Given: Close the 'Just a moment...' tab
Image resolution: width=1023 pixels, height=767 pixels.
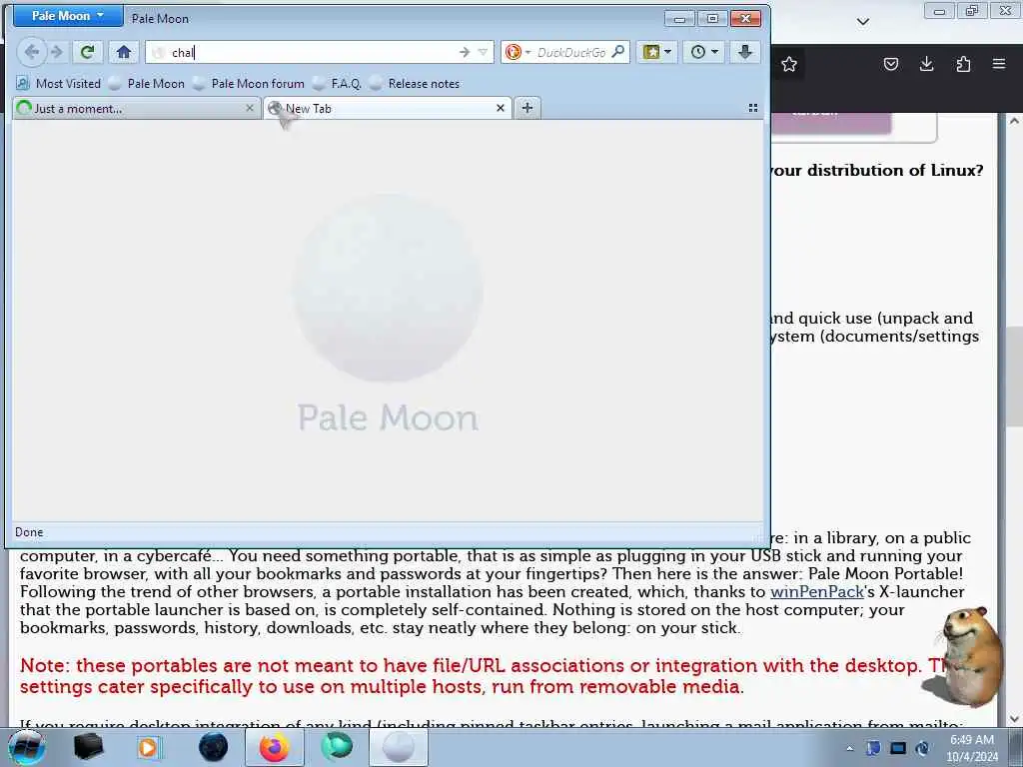Looking at the screenshot, I should coord(249,108).
